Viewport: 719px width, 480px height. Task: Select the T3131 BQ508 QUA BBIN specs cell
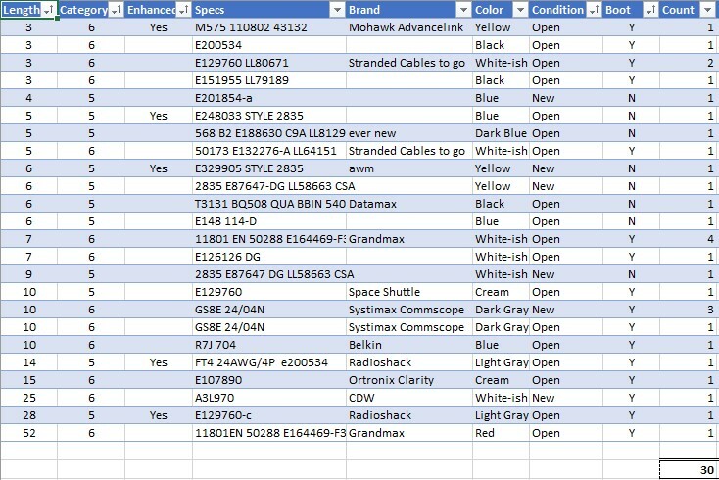tap(269, 204)
